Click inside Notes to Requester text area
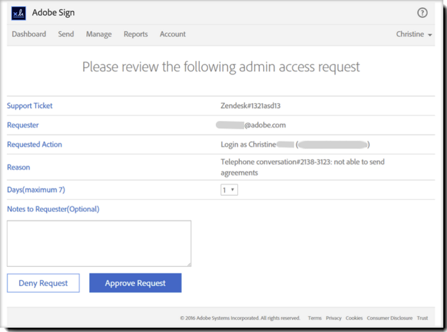This screenshot has width=447, height=332. [99, 244]
